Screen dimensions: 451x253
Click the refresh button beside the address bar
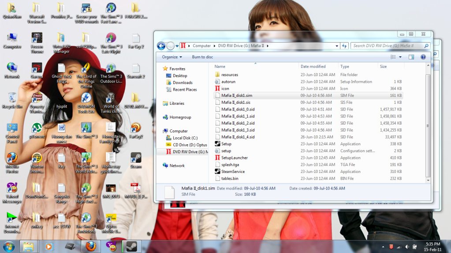click(x=344, y=46)
